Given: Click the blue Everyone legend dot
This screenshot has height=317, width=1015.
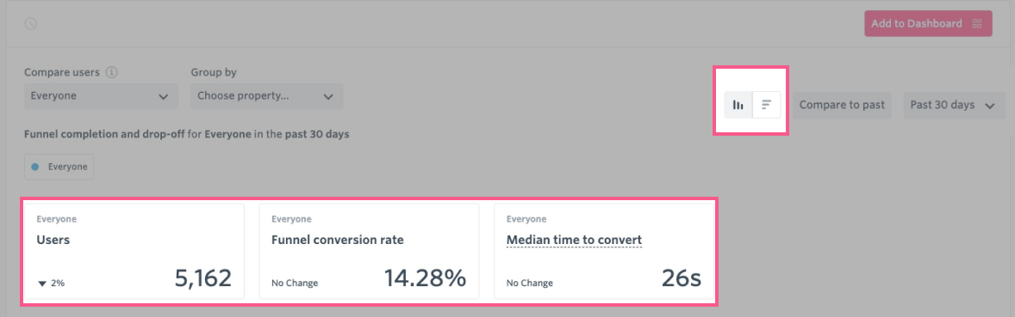Looking at the screenshot, I should click(35, 167).
